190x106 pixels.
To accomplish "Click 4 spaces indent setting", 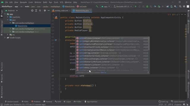I will [x=178, y=105].
